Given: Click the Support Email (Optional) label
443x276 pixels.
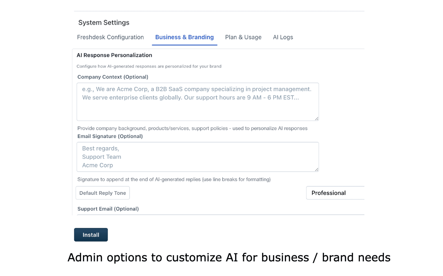Looking at the screenshot, I should pos(108,209).
